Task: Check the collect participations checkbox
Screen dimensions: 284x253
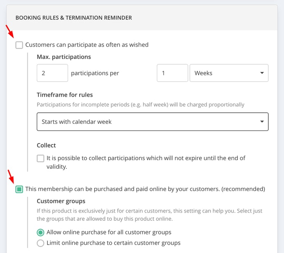Action: 40,158
